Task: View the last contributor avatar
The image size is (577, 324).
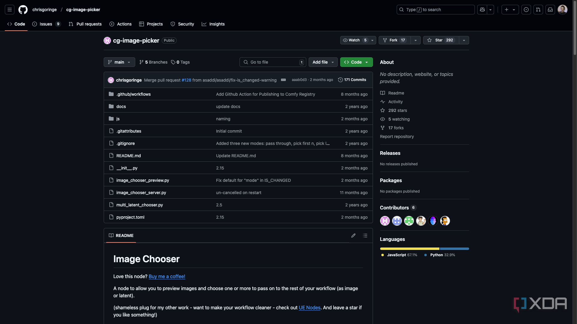Action: click(x=445, y=221)
